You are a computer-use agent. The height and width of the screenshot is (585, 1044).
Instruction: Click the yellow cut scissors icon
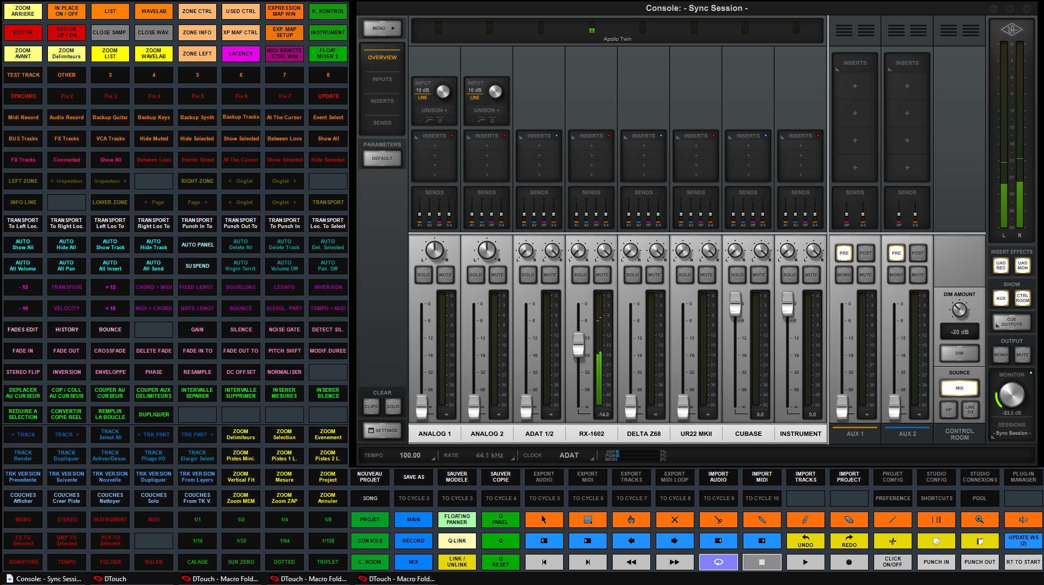[893, 541]
